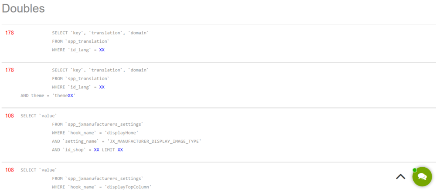Click the second query's WHERE id_lang line

tap(78, 87)
